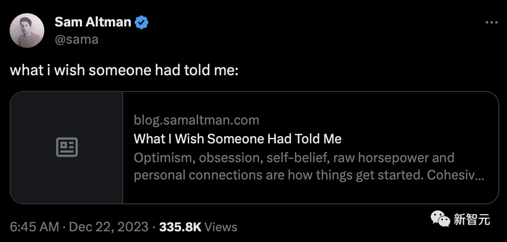Click the article placeholder icon in link card
Viewport: 507px width, 242px height.
67,147
